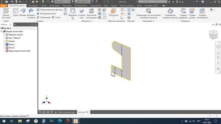Click Создать деталь
This screenshot has height=124, width=221.
192,13
